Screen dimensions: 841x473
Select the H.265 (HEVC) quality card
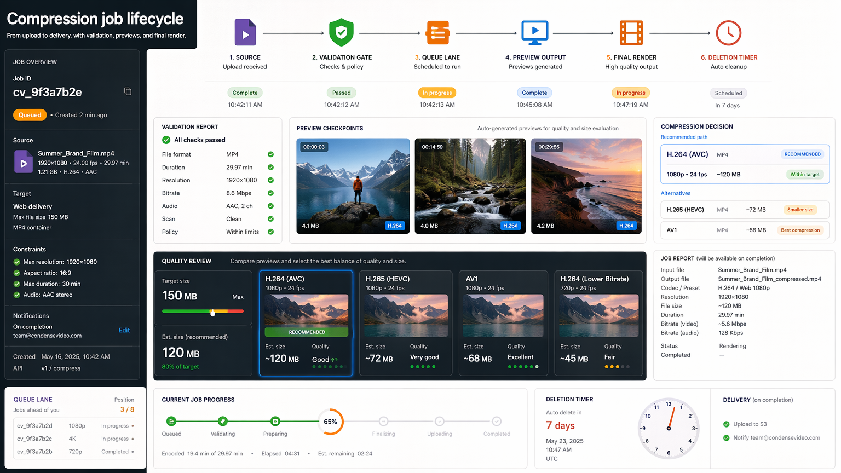(406, 323)
